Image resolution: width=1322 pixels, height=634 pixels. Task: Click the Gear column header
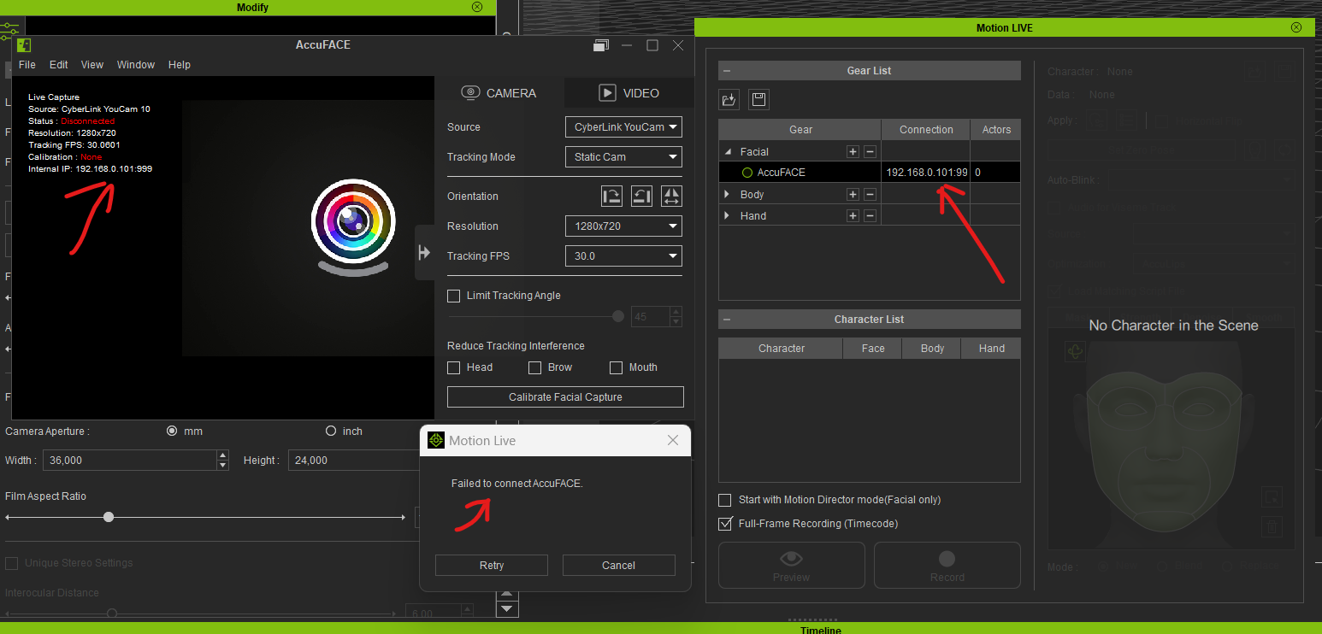[x=800, y=130]
